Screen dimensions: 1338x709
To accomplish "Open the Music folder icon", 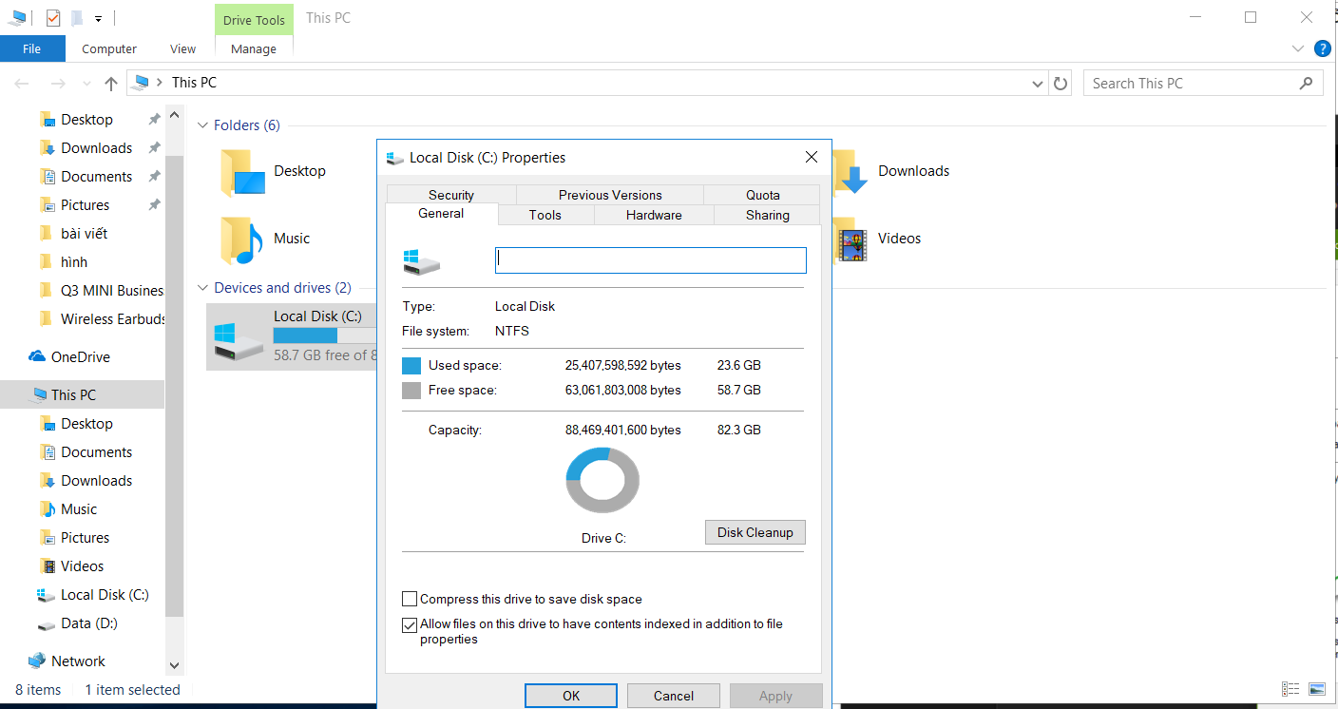I will [240, 240].
